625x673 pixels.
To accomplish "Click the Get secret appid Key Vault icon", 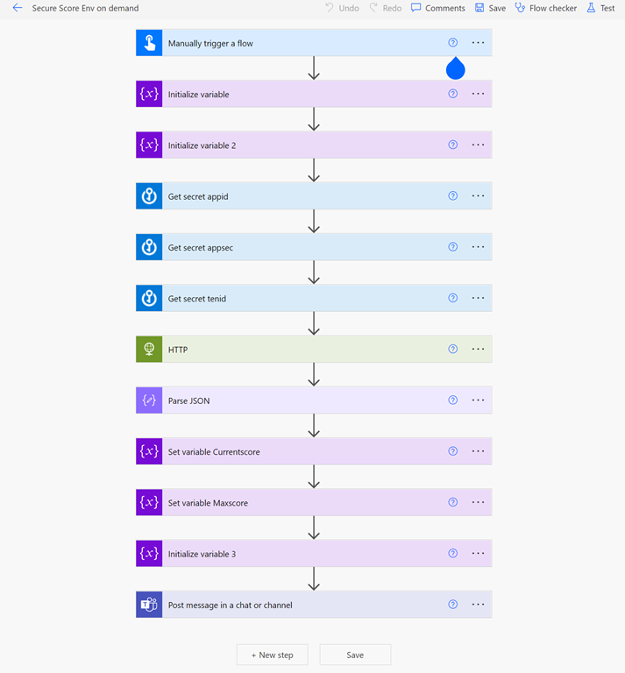I will (149, 196).
